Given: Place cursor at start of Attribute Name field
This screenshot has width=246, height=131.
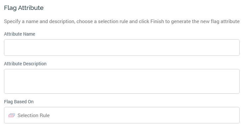Looking at the screenshot, I should pos(7,48).
